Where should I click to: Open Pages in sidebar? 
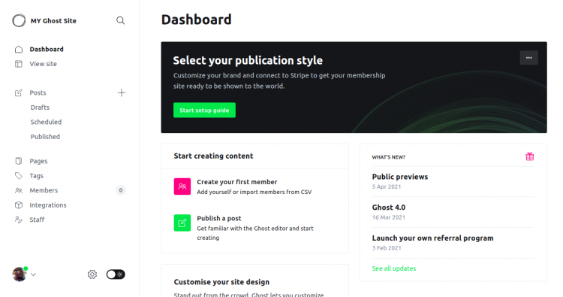pyautogui.click(x=38, y=161)
